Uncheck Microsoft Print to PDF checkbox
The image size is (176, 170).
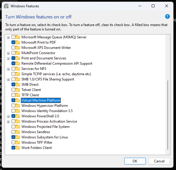click(x=13, y=42)
